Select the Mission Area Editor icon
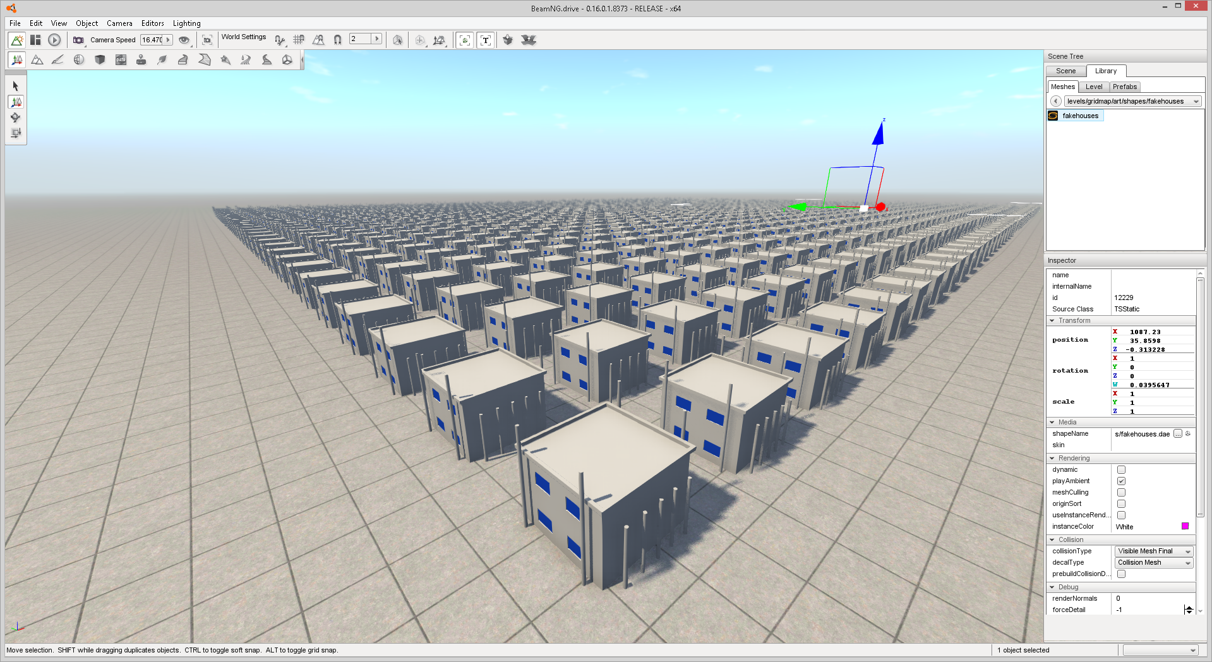1212x662 pixels. pyautogui.click(x=204, y=60)
